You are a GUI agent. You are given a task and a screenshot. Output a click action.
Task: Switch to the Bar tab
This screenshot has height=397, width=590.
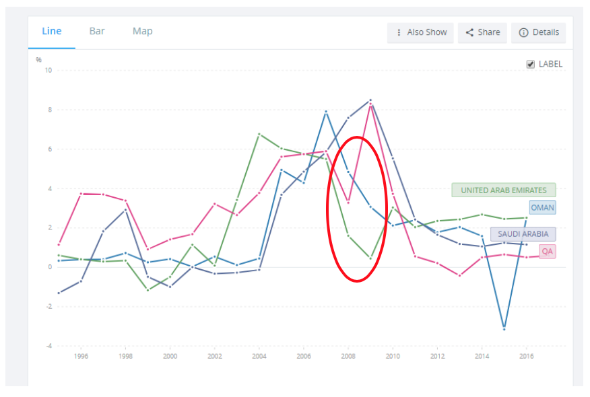[x=97, y=31]
